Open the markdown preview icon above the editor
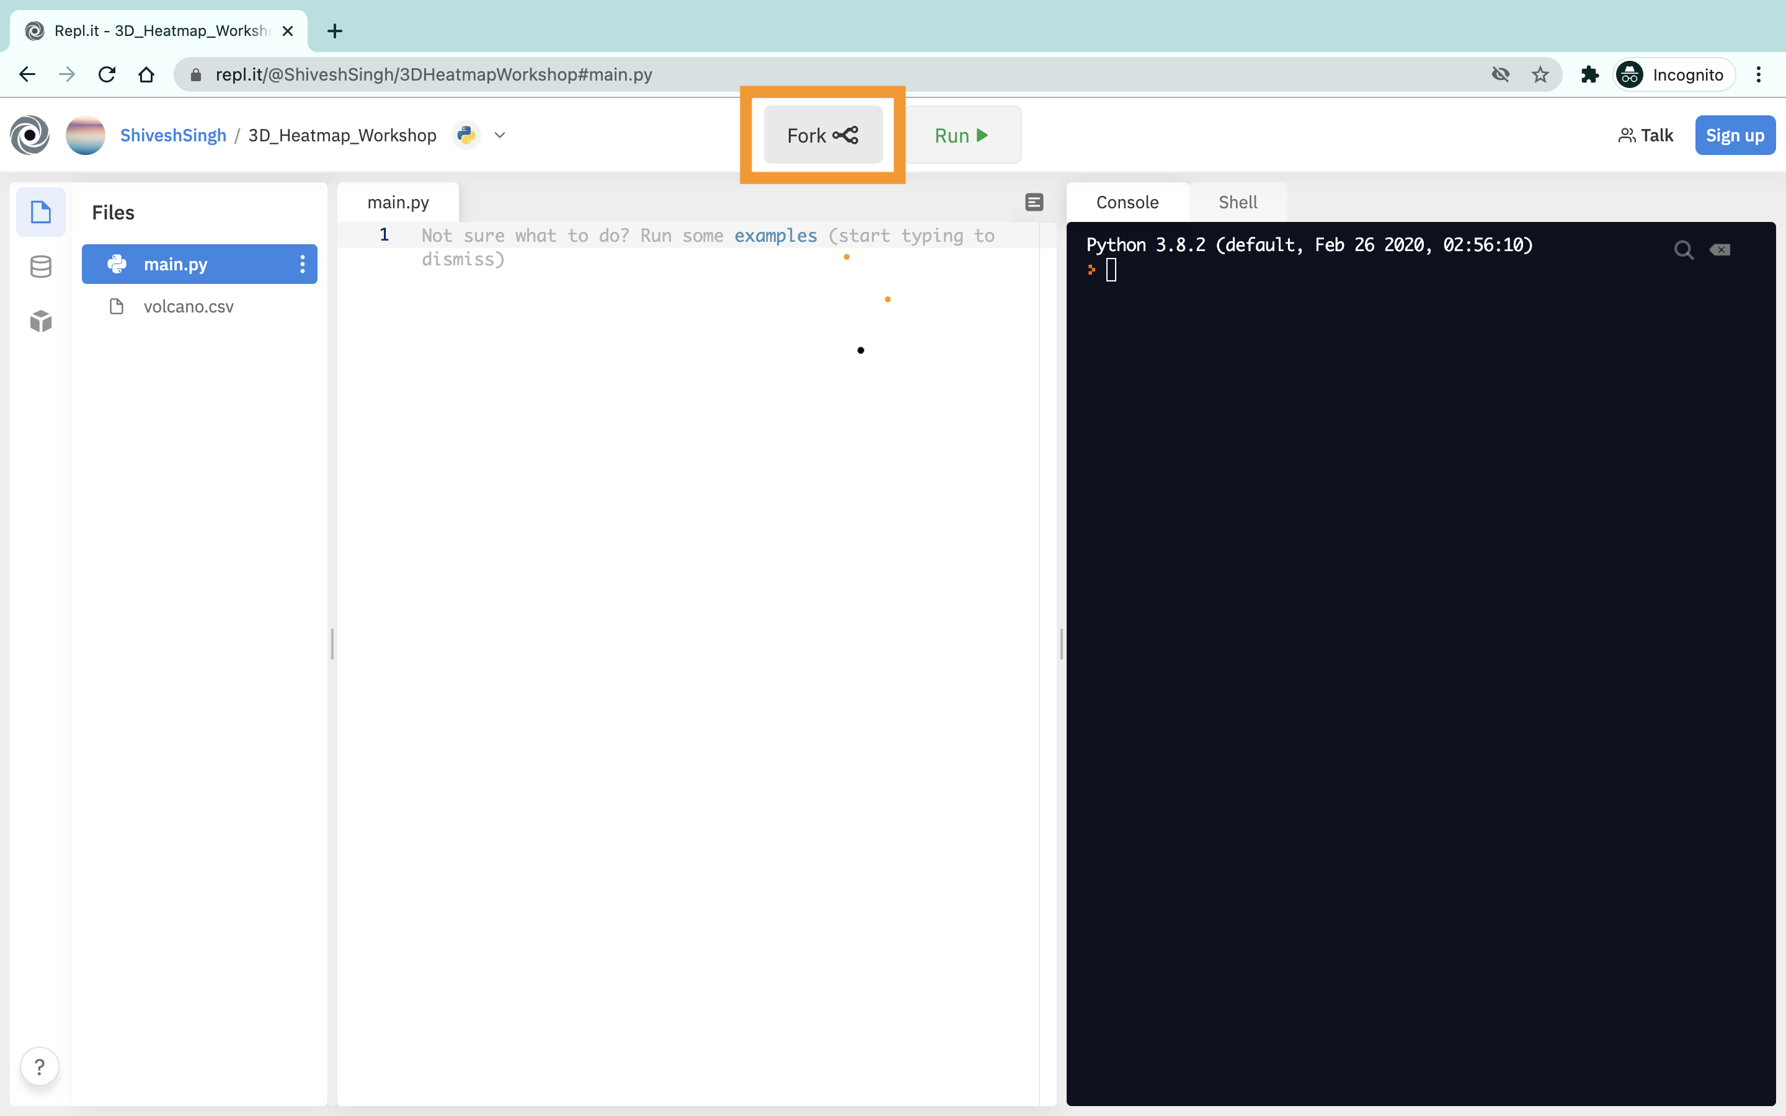Screen dimensions: 1786x1116 point(1034,202)
